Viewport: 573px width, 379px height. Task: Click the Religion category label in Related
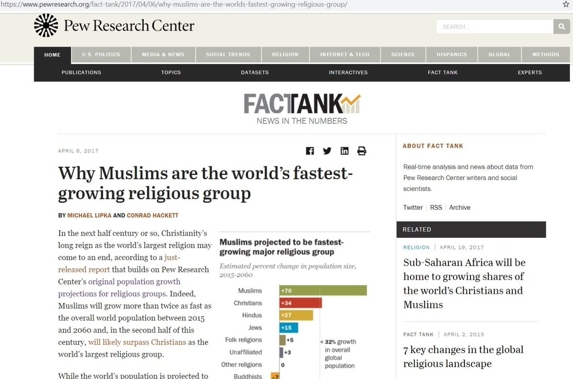tap(416, 248)
